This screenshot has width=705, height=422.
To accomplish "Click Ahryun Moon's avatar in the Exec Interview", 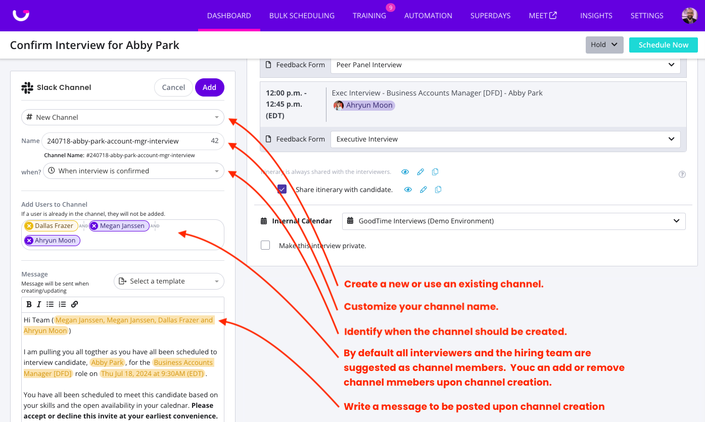I will (x=339, y=106).
